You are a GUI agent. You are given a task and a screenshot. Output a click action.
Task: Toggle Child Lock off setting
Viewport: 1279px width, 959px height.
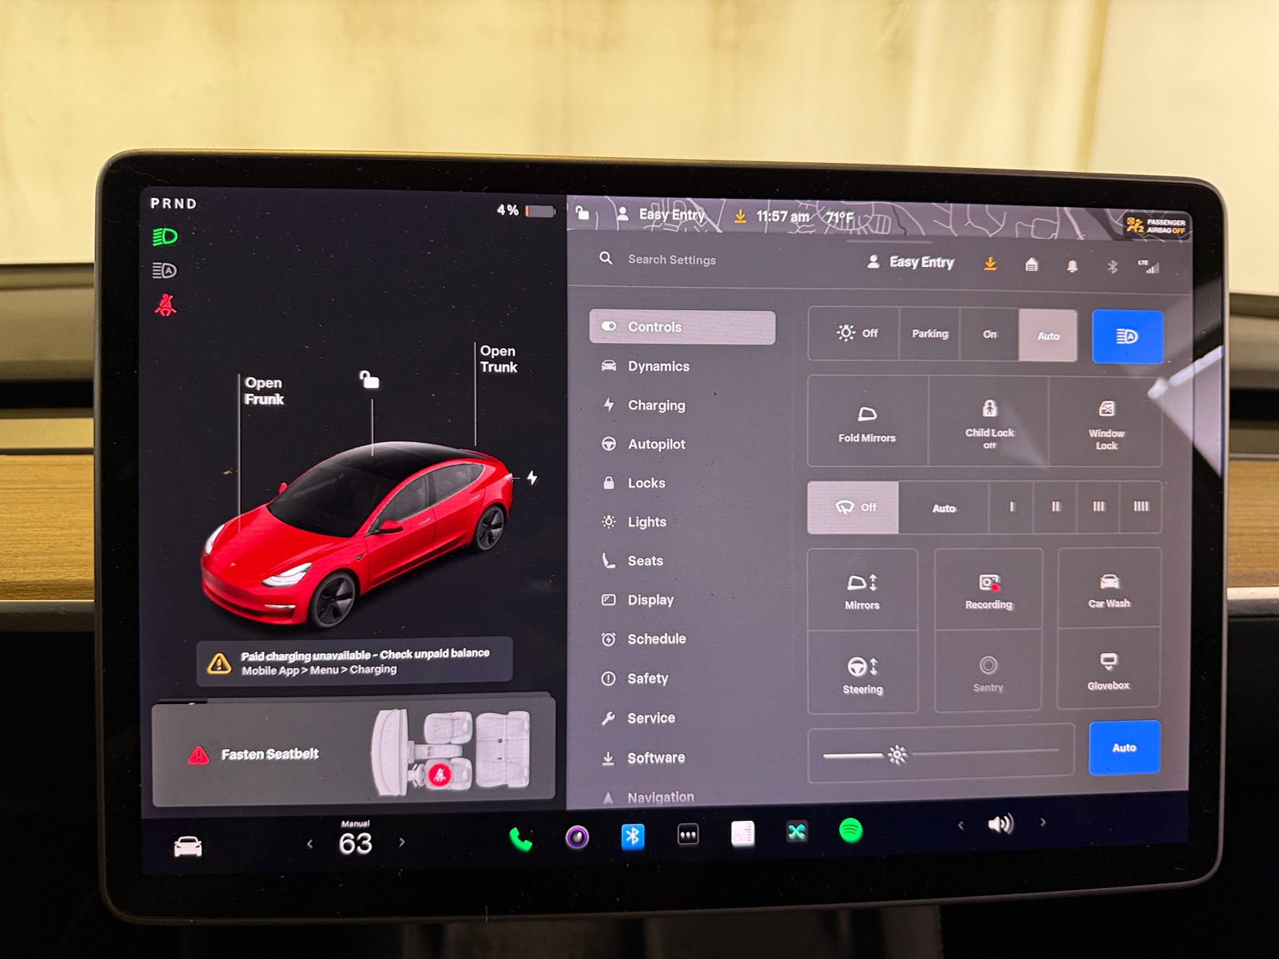click(989, 421)
